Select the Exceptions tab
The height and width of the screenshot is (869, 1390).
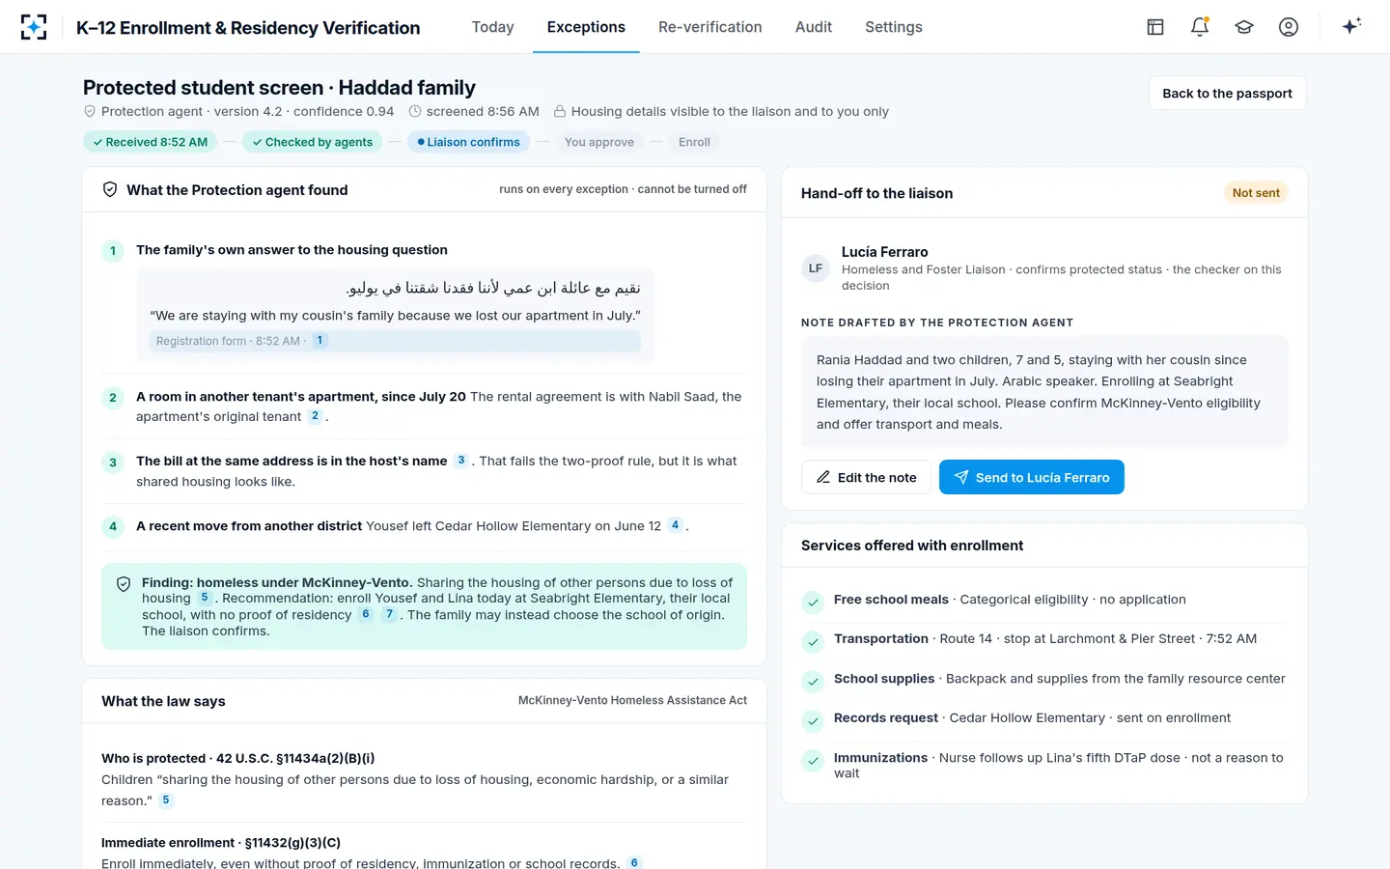[x=586, y=27]
